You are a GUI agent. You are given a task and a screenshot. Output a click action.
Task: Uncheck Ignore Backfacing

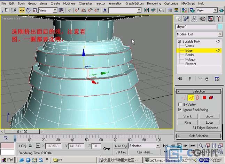coord(180,110)
